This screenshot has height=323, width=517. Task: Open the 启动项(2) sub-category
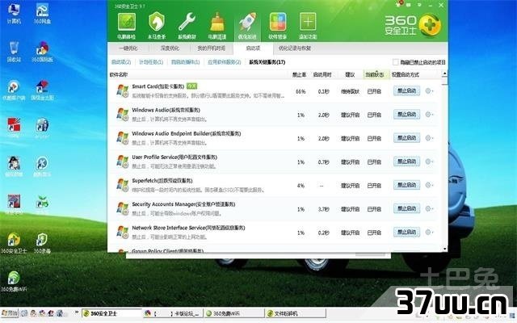(x=121, y=62)
